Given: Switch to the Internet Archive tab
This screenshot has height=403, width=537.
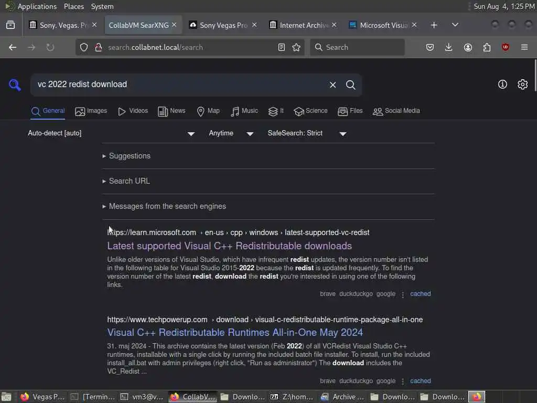Looking at the screenshot, I should (304, 25).
